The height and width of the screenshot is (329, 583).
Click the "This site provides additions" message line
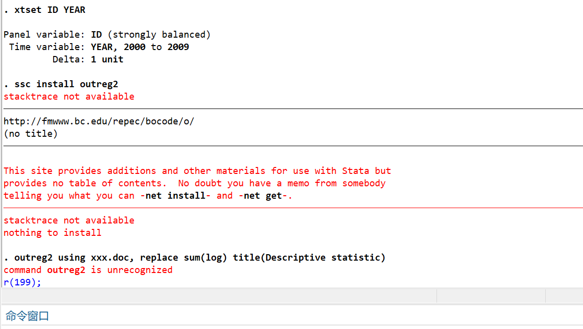(x=197, y=171)
